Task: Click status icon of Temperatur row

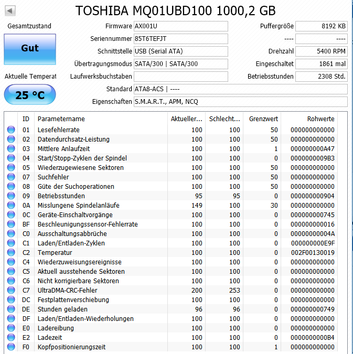Action: coord(11,253)
